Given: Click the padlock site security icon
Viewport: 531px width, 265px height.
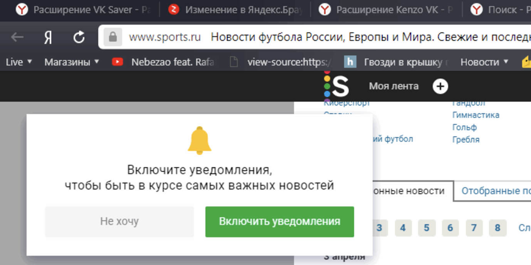Looking at the screenshot, I should coord(113,37).
